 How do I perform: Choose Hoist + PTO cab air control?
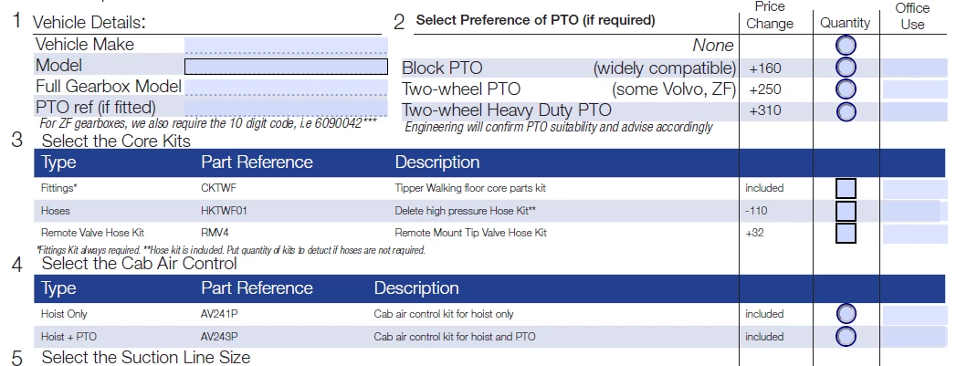click(846, 337)
